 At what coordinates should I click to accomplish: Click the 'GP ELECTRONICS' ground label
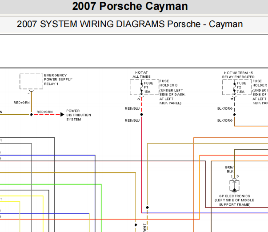[x=235, y=200]
